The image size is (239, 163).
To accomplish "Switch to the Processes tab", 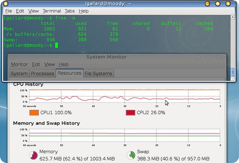I will 43,74.
